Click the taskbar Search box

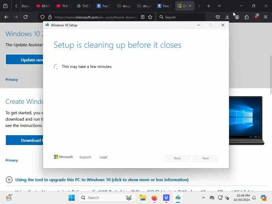point(107,198)
